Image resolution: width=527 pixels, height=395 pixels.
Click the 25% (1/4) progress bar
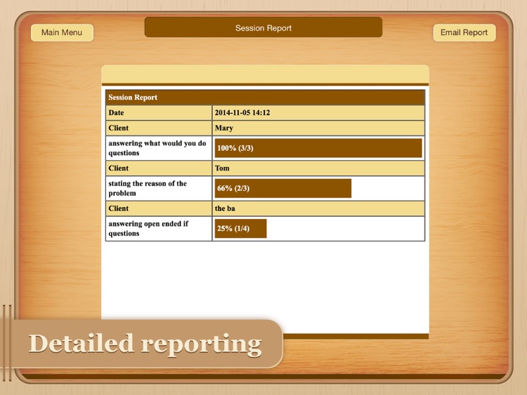[240, 229]
